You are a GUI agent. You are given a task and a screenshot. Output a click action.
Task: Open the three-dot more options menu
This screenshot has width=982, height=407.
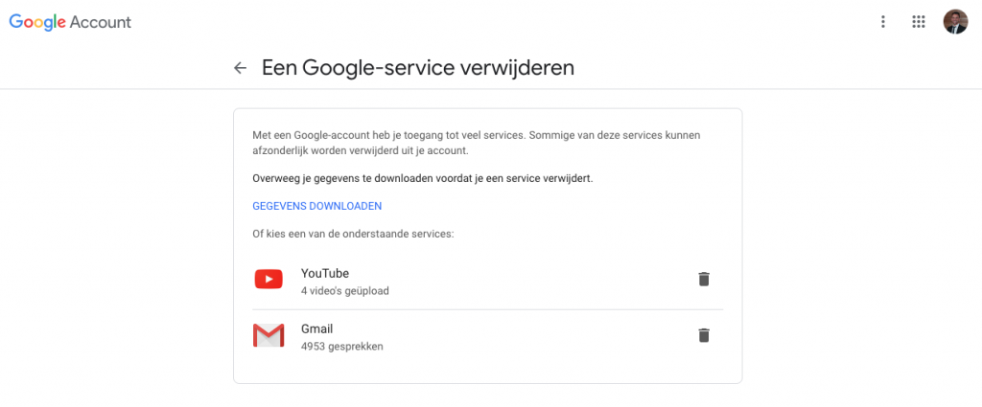(x=883, y=22)
